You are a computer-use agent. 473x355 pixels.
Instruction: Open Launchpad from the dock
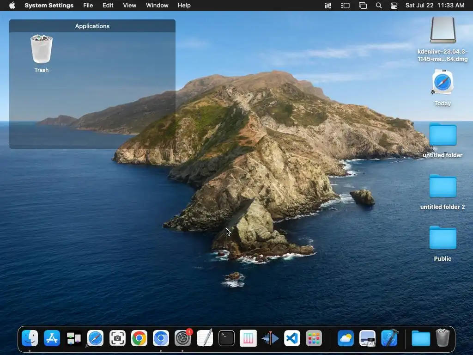tap(314, 338)
